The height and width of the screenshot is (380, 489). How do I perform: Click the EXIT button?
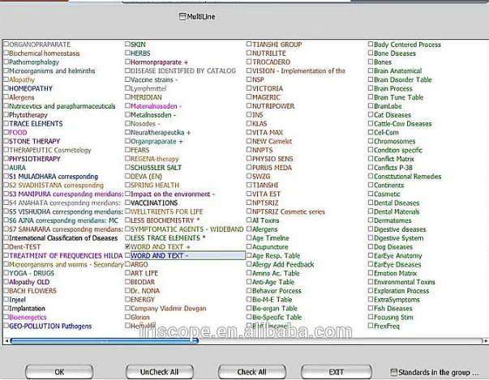[336, 371]
